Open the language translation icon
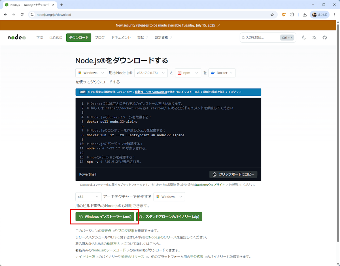This screenshot has height=266, width=340. point(314,37)
